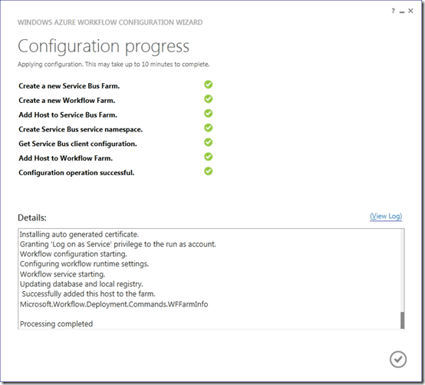
Task: Click green check for Get Service Bus client configuration
Action: click(x=208, y=142)
